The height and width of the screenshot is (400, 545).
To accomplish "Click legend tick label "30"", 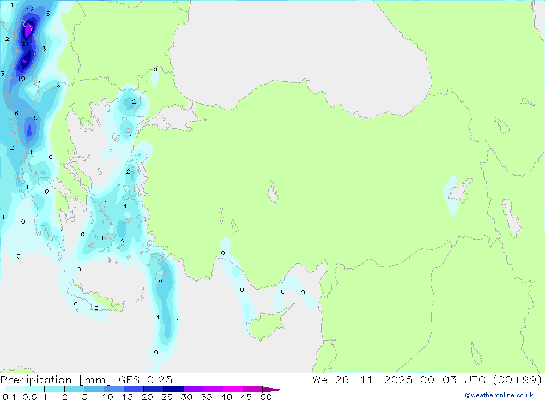I will [x=187, y=397].
